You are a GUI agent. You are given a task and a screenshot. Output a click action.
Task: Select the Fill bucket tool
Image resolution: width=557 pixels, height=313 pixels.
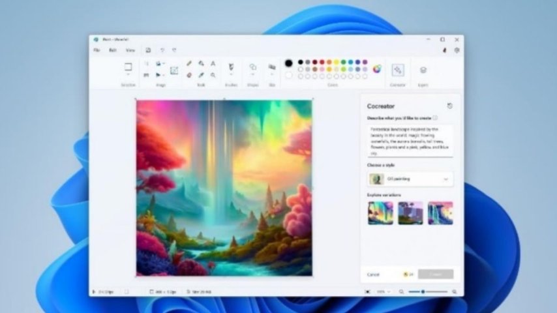tap(201, 64)
